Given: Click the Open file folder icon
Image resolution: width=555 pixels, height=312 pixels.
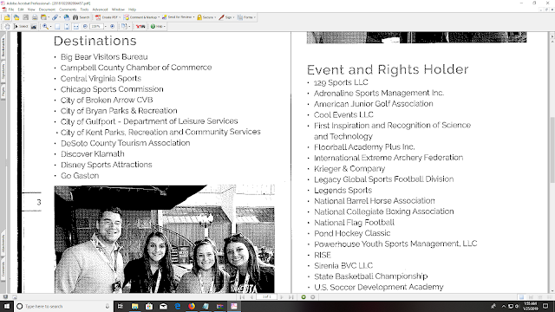Looking at the screenshot, I should (x=7, y=17).
